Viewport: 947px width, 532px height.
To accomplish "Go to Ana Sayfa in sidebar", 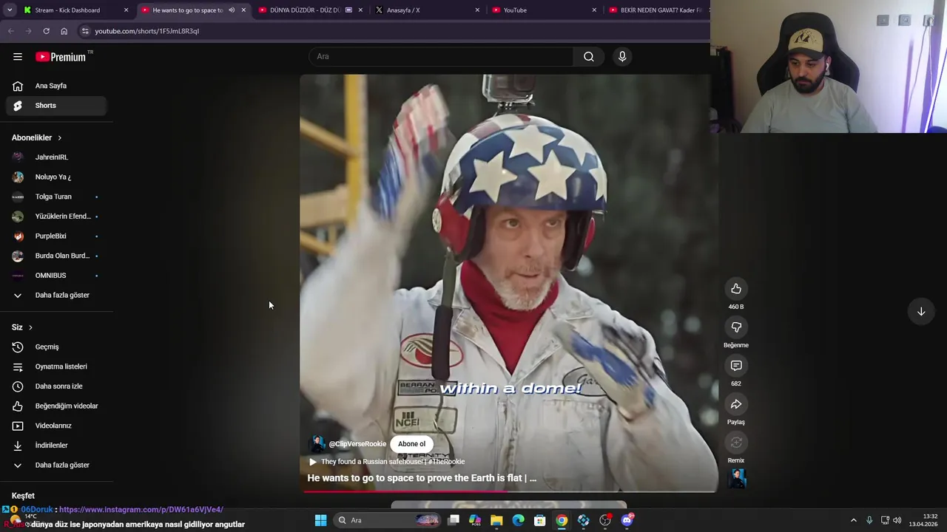I will (x=56, y=86).
